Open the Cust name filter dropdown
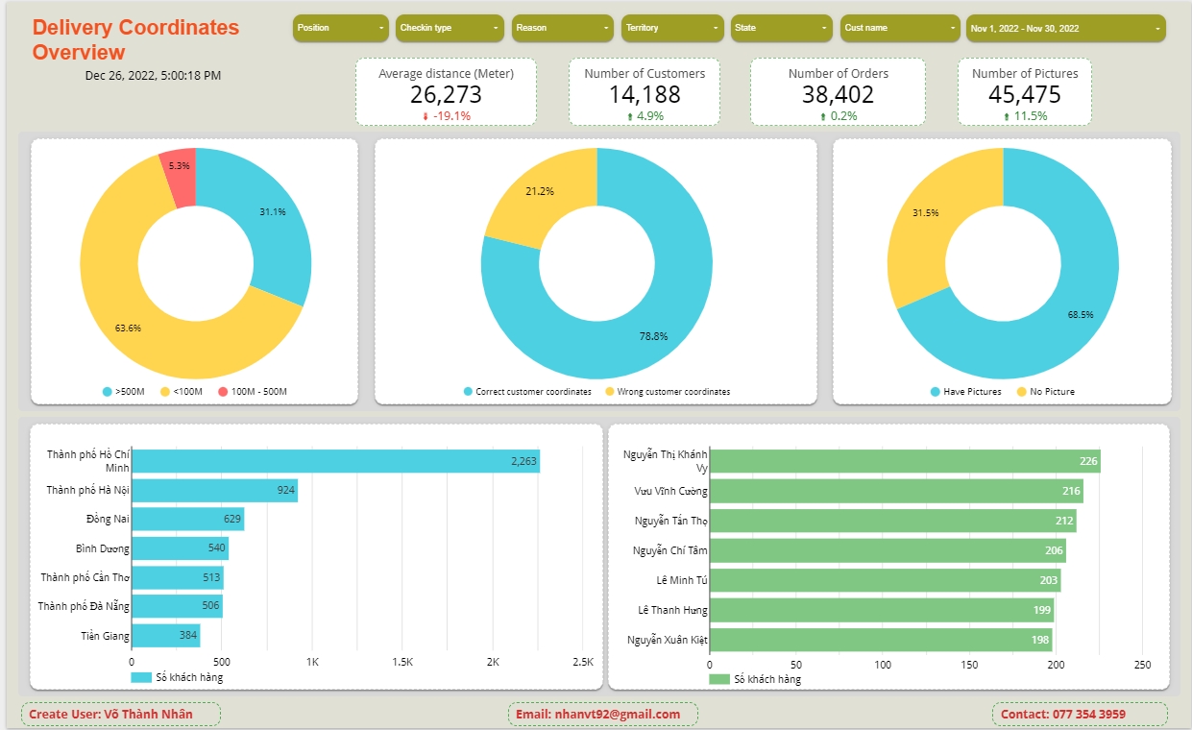 900,28
